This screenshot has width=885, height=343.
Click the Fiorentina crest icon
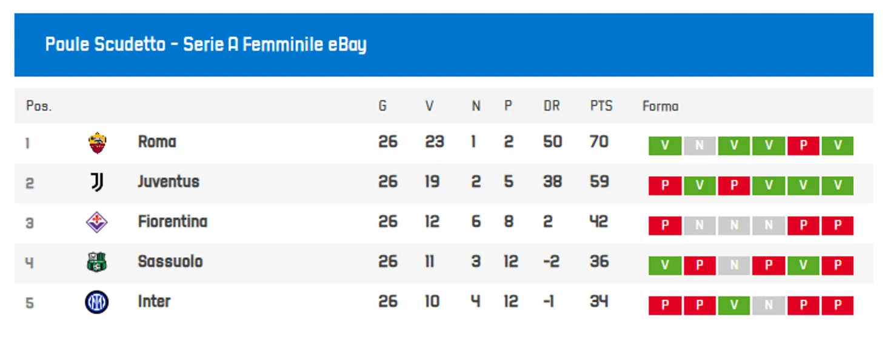(97, 222)
